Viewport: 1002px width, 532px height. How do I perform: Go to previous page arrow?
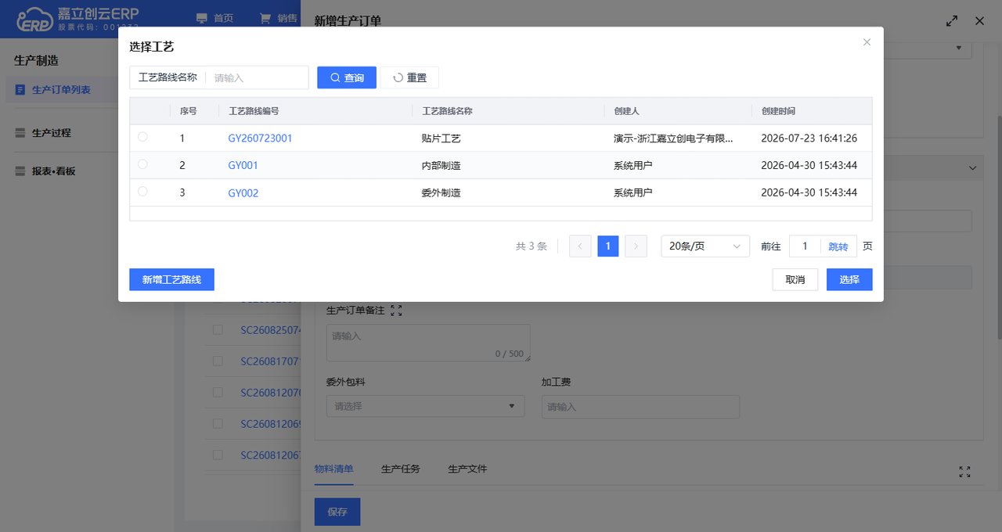(x=580, y=246)
